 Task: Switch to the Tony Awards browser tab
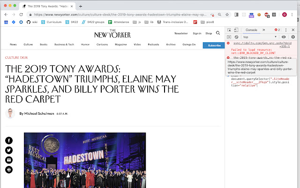click(x=47, y=6)
